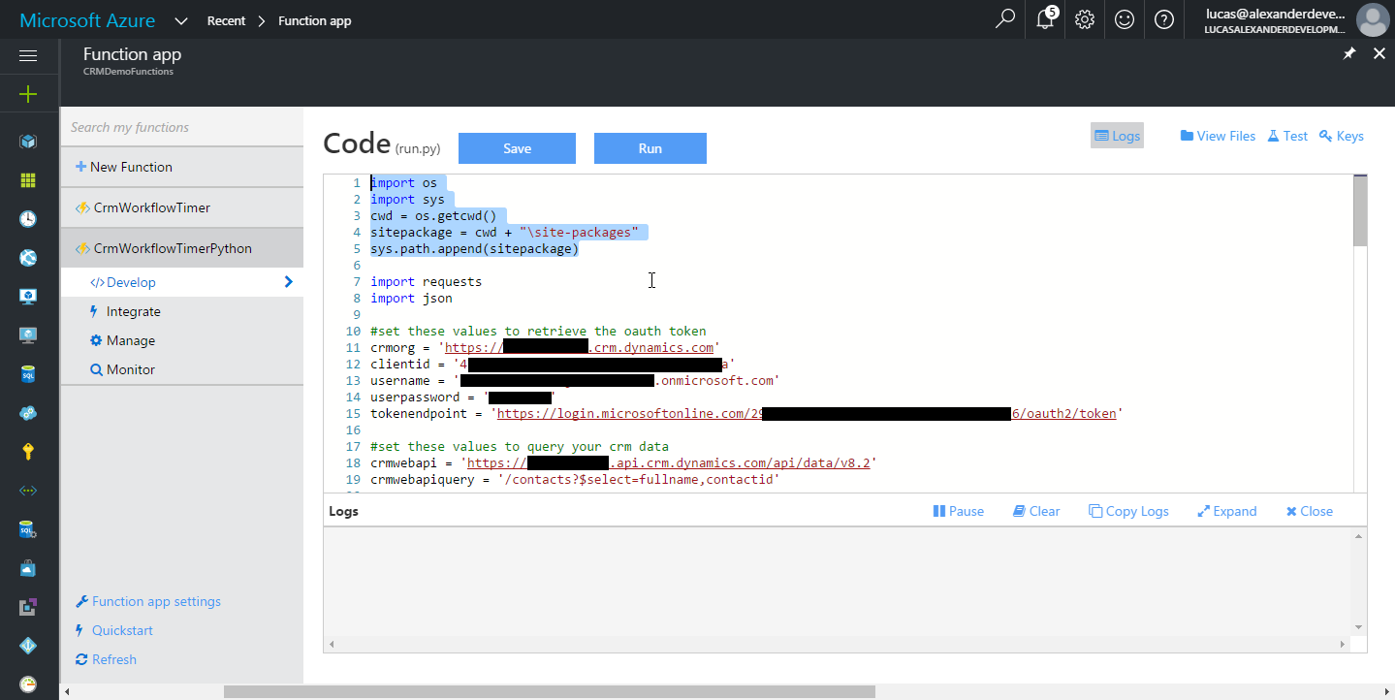Open the Azure portal hamburger menu
Image resolution: width=1395 pixels, height=700 pixels.
click(28, 56)
